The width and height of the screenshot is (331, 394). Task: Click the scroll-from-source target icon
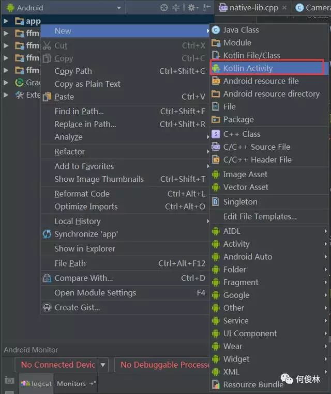tap(164, 8)
